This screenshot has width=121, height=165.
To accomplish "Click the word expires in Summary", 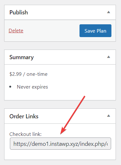I will (x=40, y=87).
